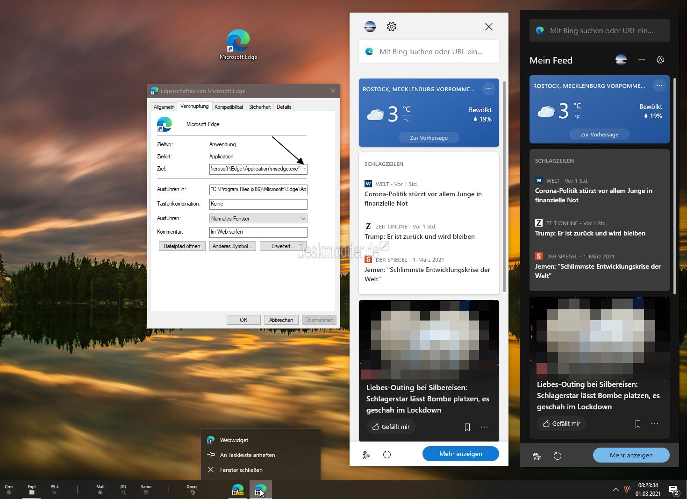687x499 pixels.
Task: Select Webwidget in taskbar jump list
Action: tap(261, 440)
